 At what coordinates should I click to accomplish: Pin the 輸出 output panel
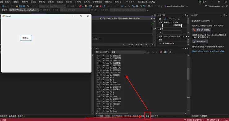(185, 48)
